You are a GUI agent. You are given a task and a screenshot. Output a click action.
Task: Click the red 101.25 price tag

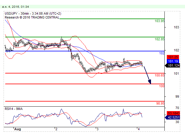pos(173,57)
